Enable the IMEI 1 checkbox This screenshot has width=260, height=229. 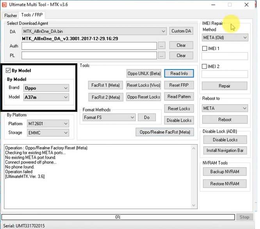tap(205, 48)
